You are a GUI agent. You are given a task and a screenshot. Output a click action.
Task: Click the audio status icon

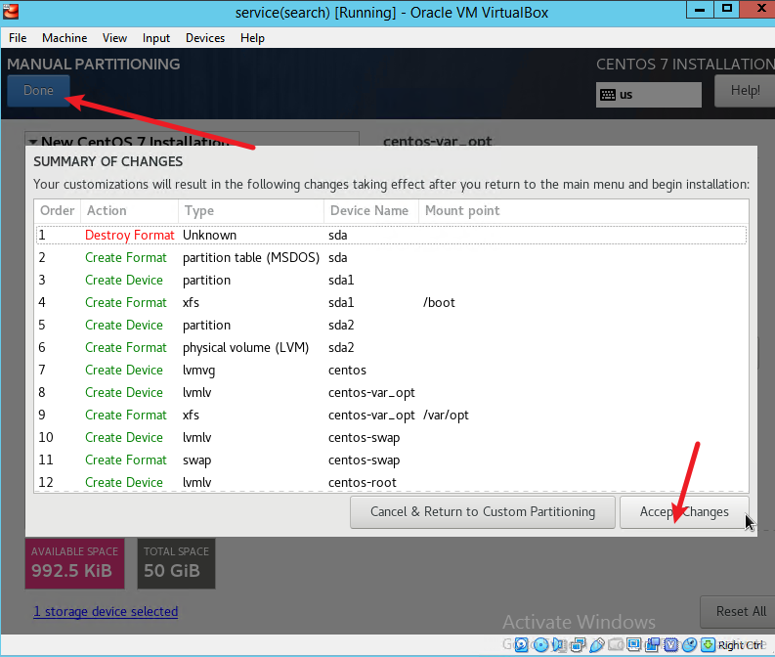(559, 644)
